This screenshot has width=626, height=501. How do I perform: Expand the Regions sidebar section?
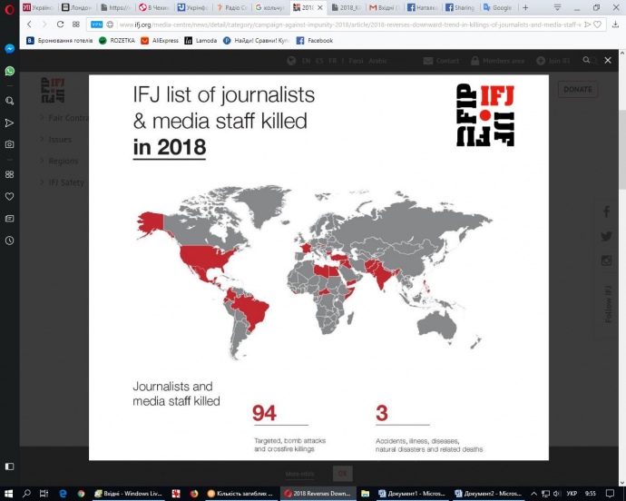63,162
